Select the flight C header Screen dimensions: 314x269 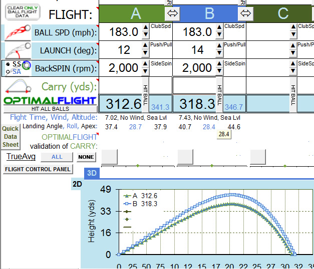click(x=283, y=13)
